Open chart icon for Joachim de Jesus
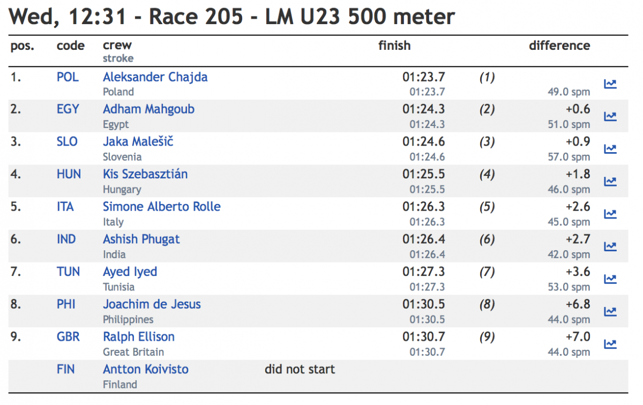The image size is (643, 405). point(610,311)
